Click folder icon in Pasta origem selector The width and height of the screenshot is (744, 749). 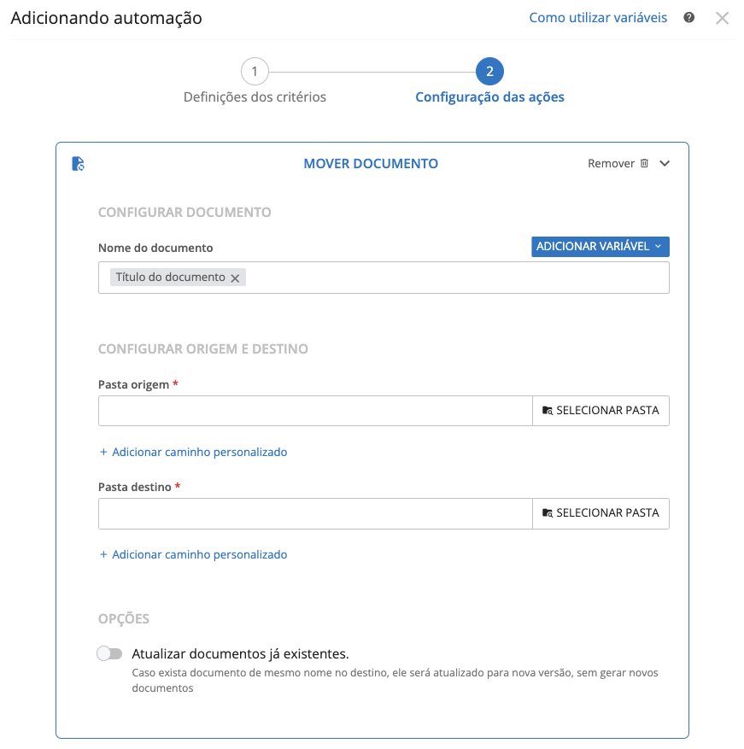[x=548, y=411]
